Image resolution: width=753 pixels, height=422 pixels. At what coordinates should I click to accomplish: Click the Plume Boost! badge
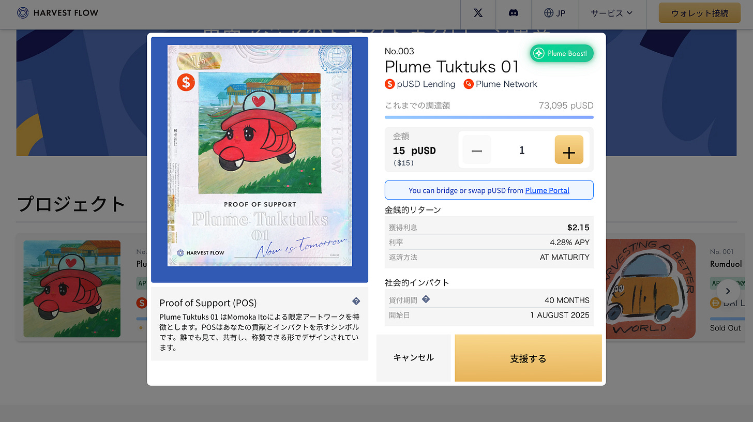562,53
